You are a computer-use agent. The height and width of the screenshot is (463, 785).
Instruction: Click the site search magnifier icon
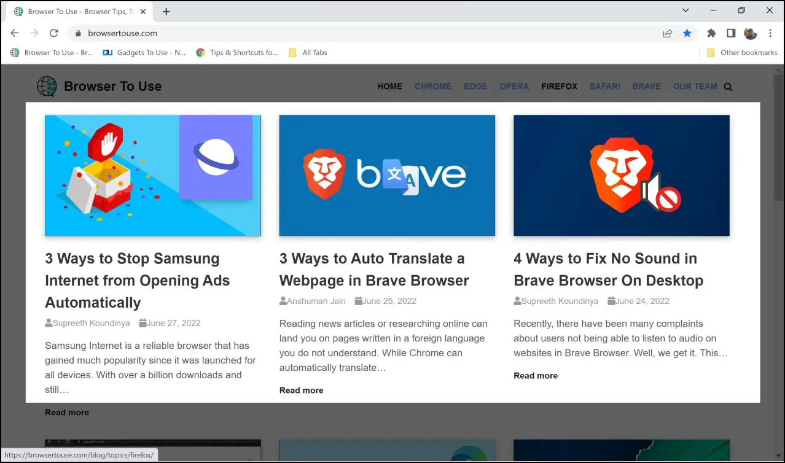tap(728, 87)
